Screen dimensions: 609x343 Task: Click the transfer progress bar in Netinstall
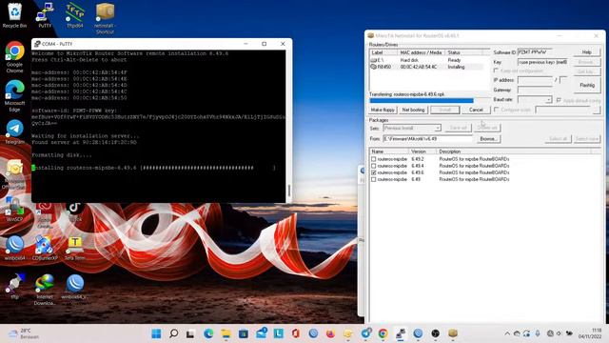coord(429,101)
